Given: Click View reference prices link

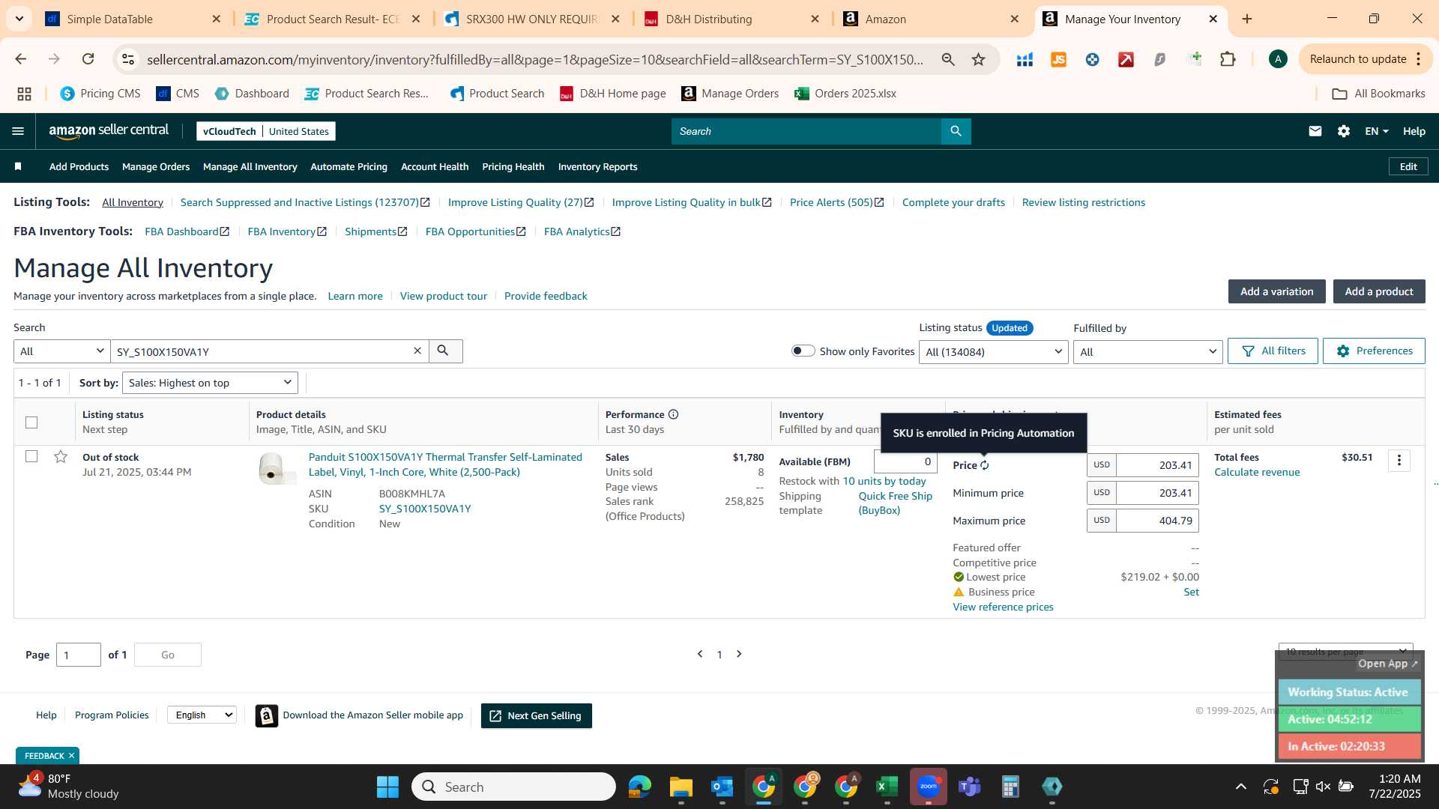Looking at the screenshot, I should coord(1003,607).
